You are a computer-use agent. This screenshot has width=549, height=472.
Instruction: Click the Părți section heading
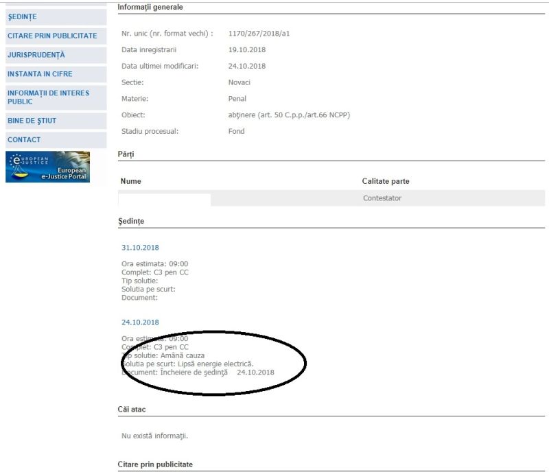[x=126, y=154]
